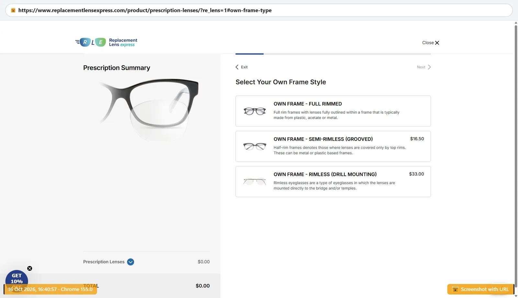The width and height of the screenshot is (518, 298).
Task: Select OWN FRAME - FULL RIMMED option
Action: (333, 111)
